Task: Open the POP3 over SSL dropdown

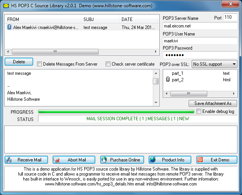Action: 215,64
